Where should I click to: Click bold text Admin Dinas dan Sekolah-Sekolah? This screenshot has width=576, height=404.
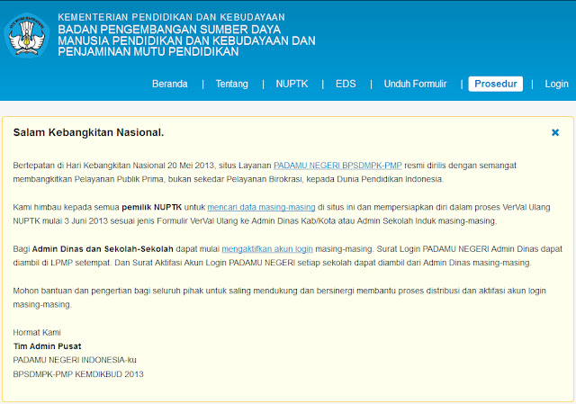point(103,249)
